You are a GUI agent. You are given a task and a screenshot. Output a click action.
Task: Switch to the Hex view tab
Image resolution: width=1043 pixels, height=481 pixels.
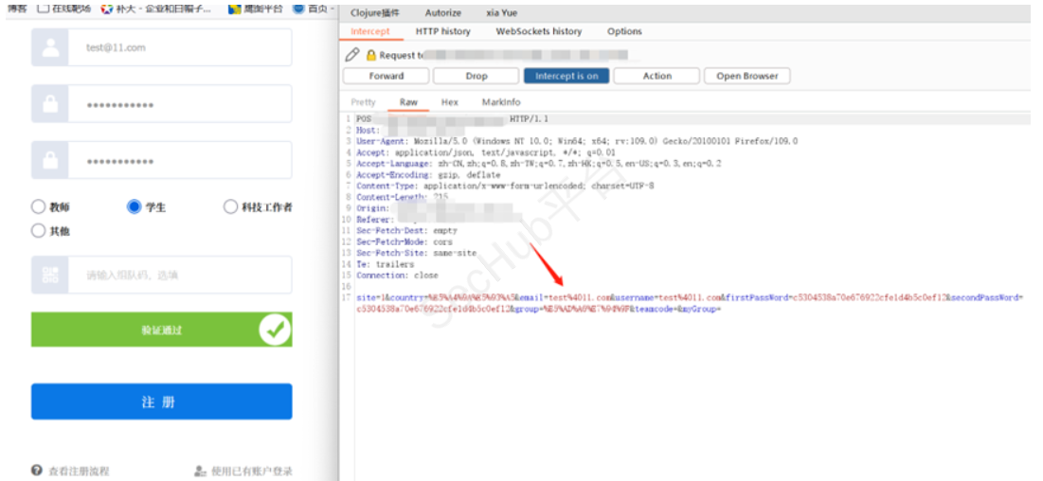click(x=450, y=102)
